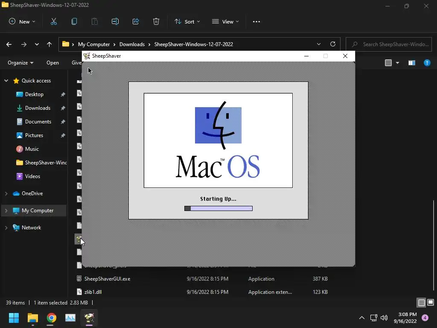Select Desktop in Quick access

pyautogui.click(x=34, y=94)
